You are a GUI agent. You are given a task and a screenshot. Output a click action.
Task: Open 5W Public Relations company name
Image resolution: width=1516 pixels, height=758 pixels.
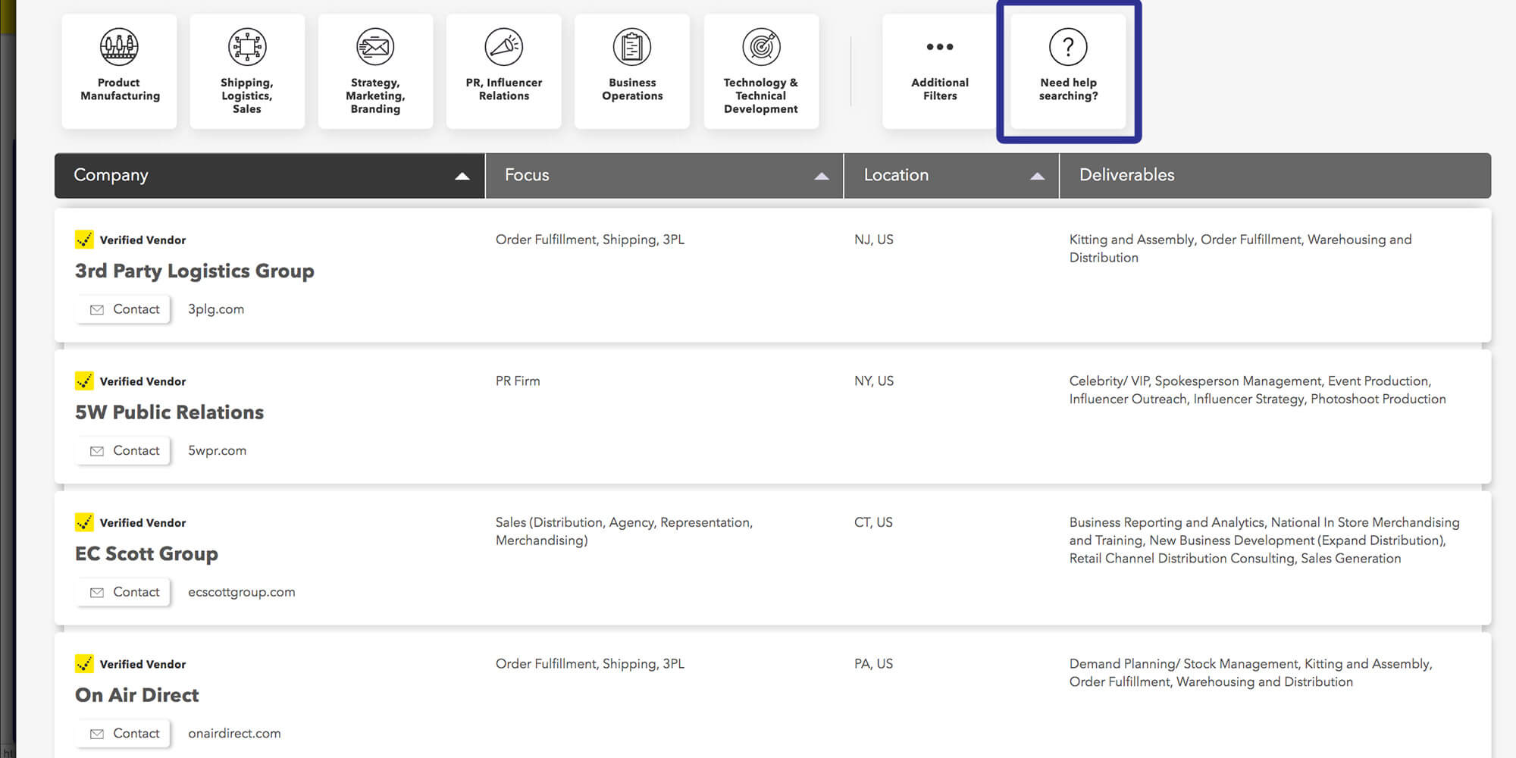coord(169,412)
